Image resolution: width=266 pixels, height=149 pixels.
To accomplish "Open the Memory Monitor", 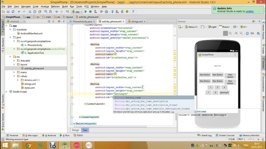I will [249, 135].
